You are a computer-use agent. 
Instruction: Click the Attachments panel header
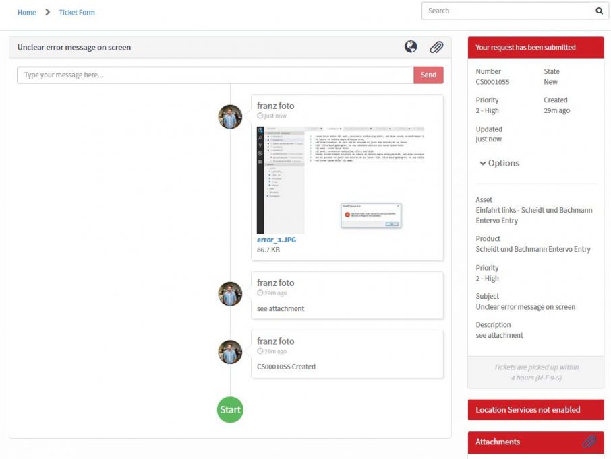[x=535, y=442]
